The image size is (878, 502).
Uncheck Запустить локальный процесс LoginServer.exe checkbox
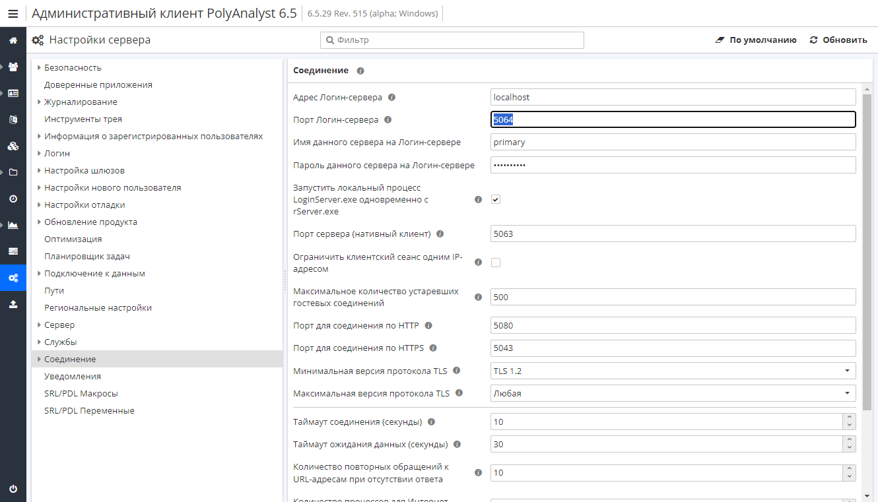(x=496, y=199)
